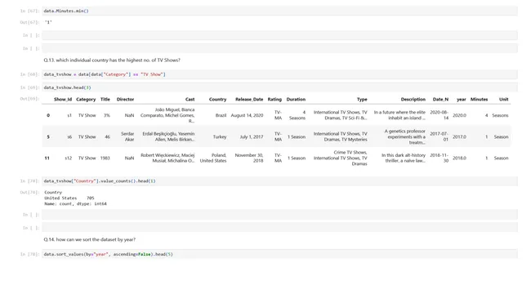Click the 'United States 705' output line
The height and width of the screenshot is (299, 531).
click(69, 198)
